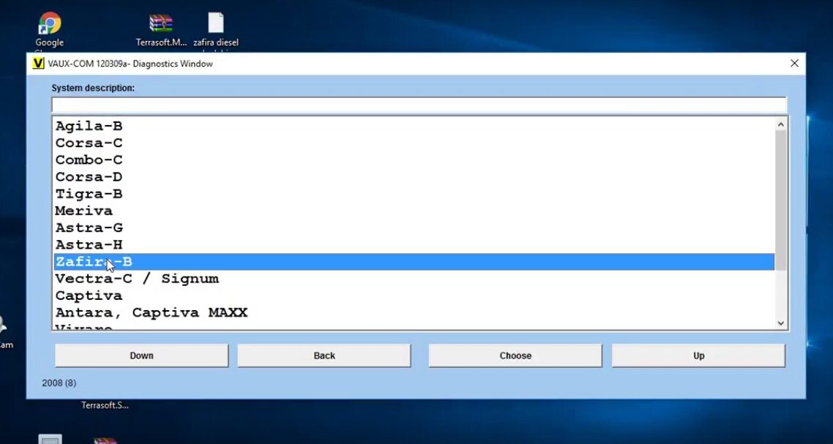Open Google Chrome desktop shortcut
This screenshot has width=833, height=444.
tap(49, 30)
